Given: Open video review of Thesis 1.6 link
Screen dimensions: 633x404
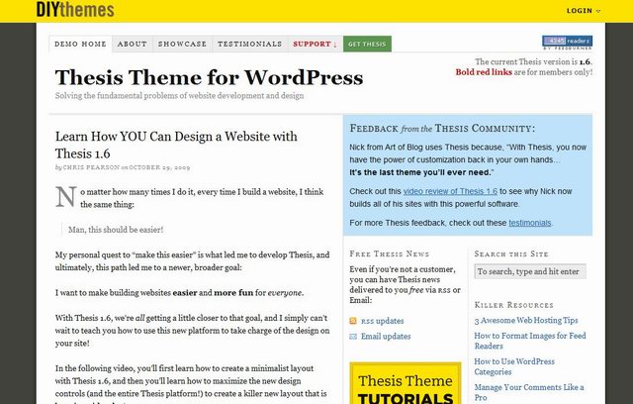Looking at the screenshot, I should click(x=450, y=191).
